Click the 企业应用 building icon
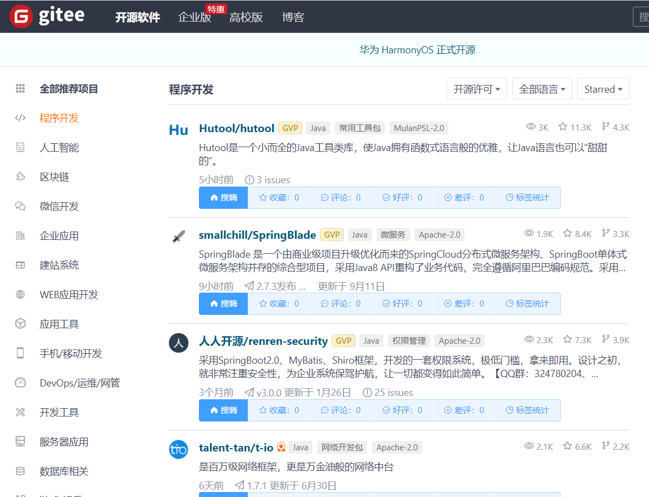The height and width of the screenshot is (497, 649). (x=20, y=235)
